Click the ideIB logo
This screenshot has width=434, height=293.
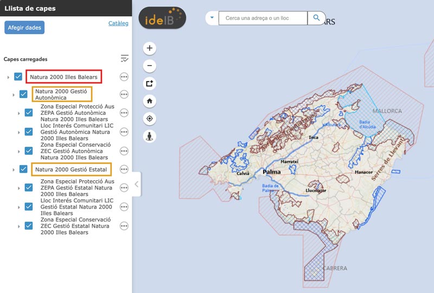(162, 18)
